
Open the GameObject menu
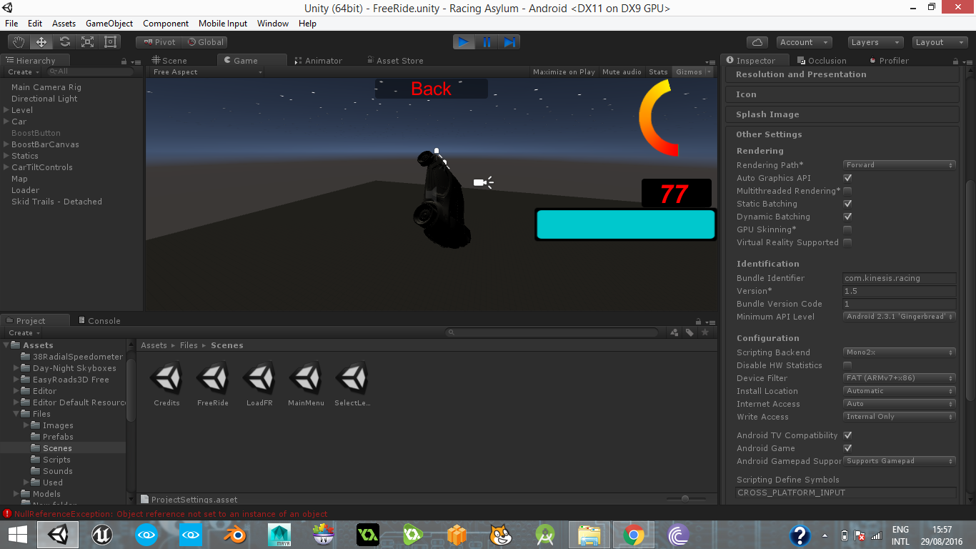[109, 24]
